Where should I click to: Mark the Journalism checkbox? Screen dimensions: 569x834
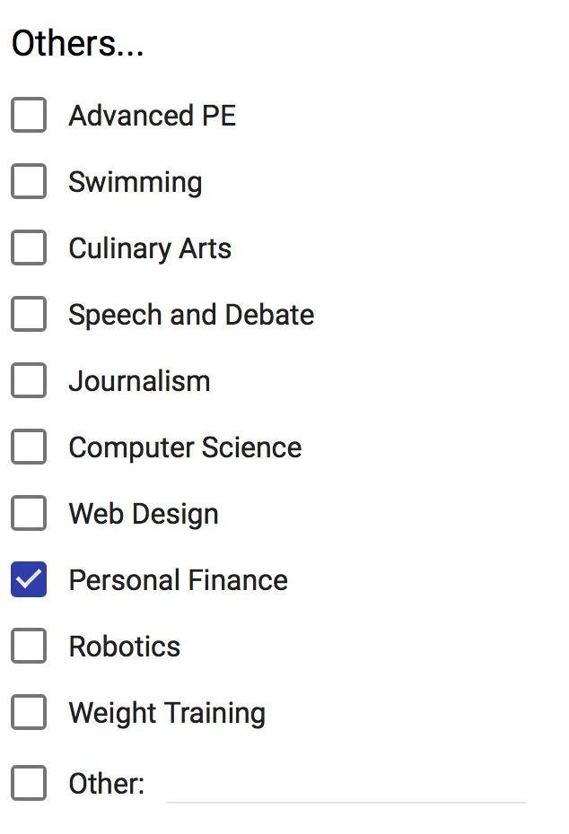coord(29,381)
